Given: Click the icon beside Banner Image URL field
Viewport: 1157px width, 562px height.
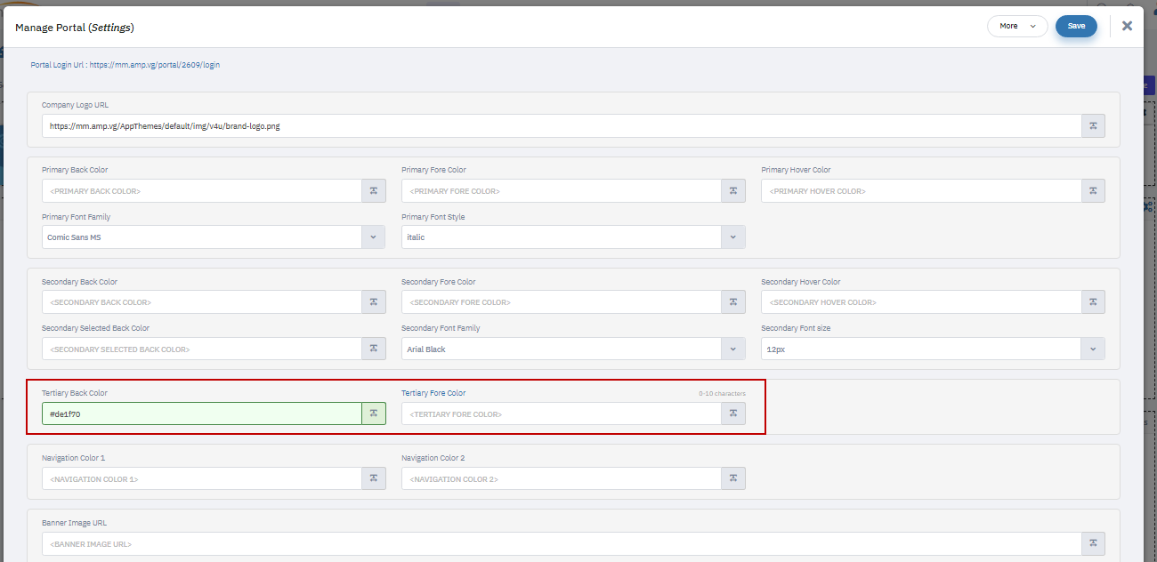Looking at the screenshot, I should [1093, 543].
